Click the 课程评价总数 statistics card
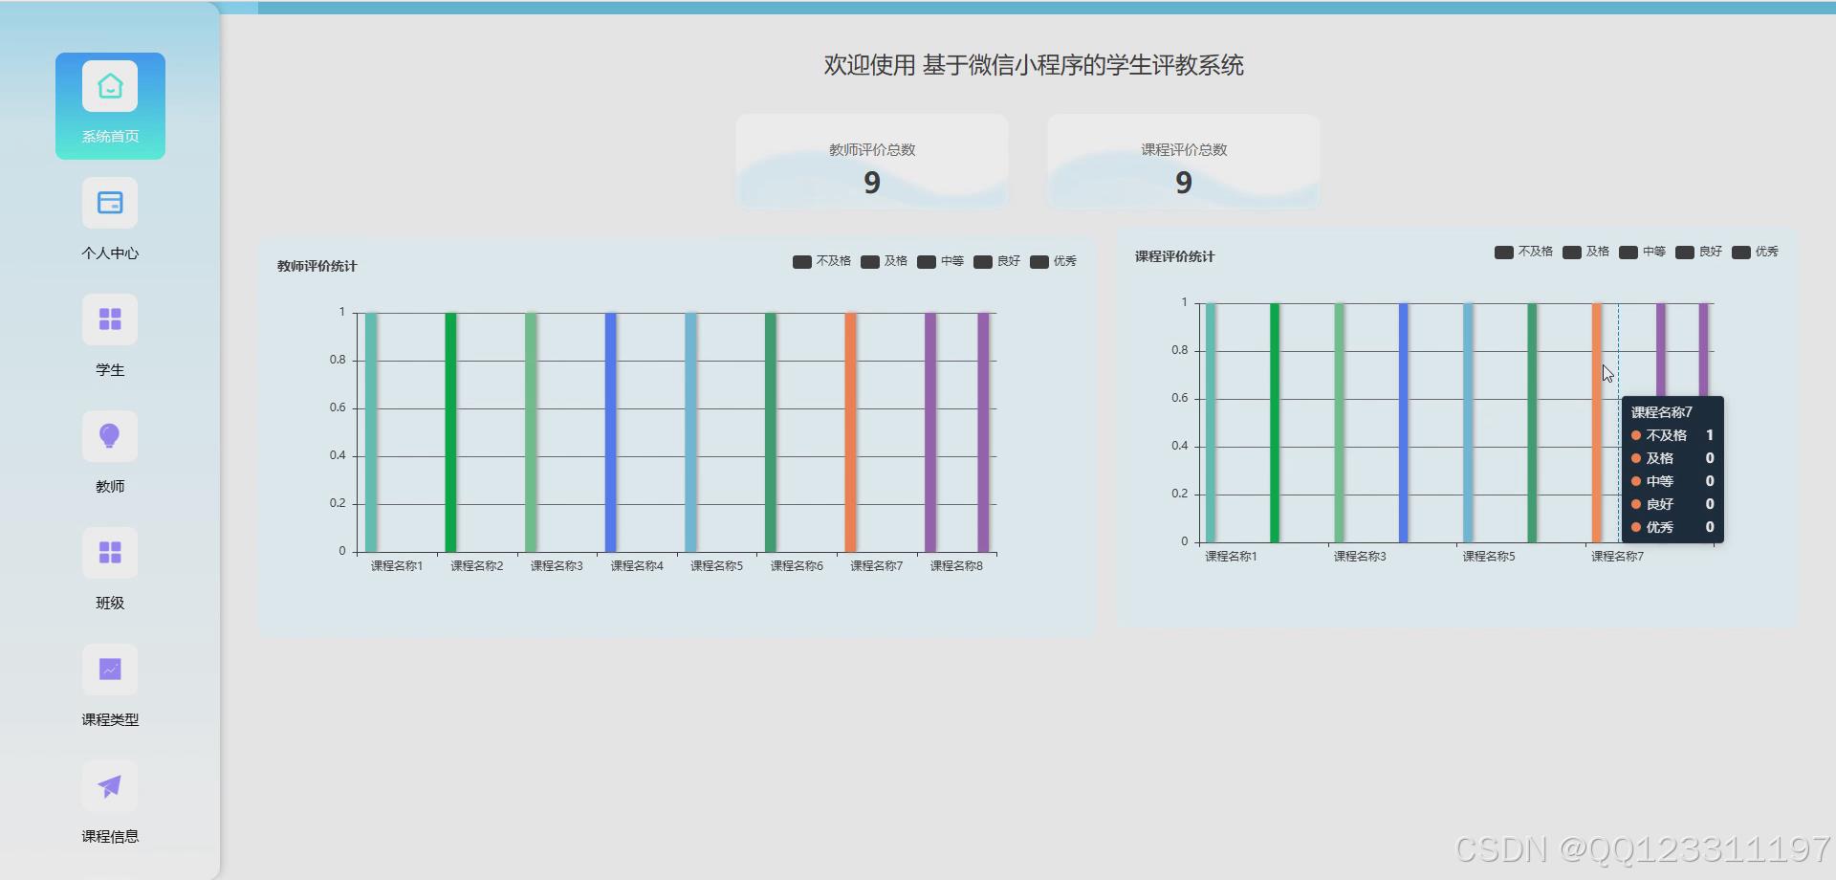Viewport: 1836px width, 880px height. [x=1183, y=161]
